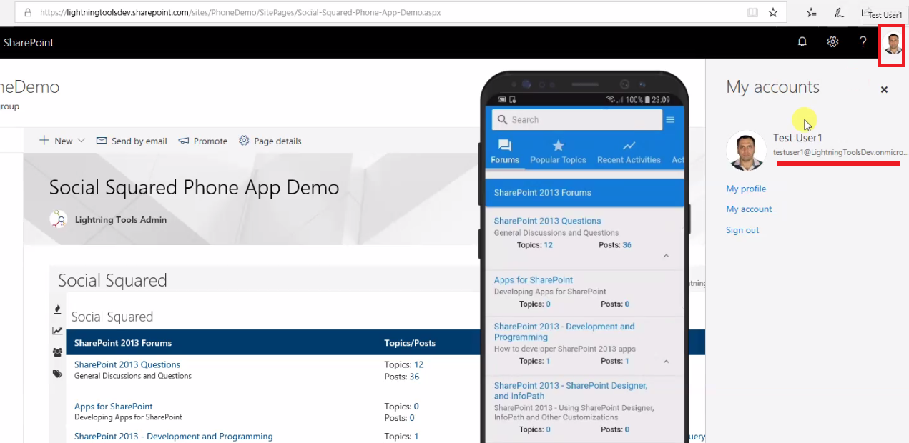Click the testuser1 email address

click(840, 152)
